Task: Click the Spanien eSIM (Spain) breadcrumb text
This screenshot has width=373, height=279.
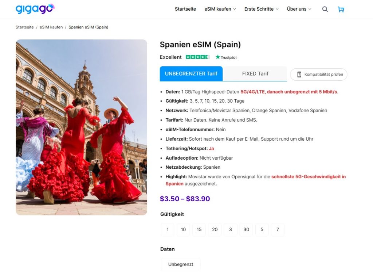Action: click(x=88, y=27)
